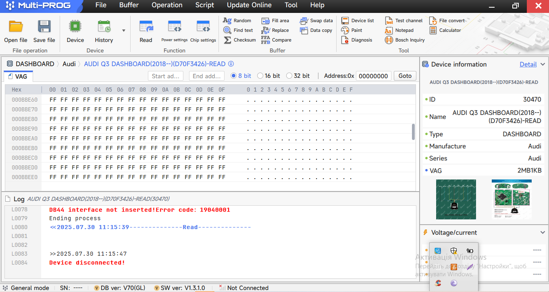
Task: Open the left wiring diagram thumbnail
Action: tap(456, 200)
